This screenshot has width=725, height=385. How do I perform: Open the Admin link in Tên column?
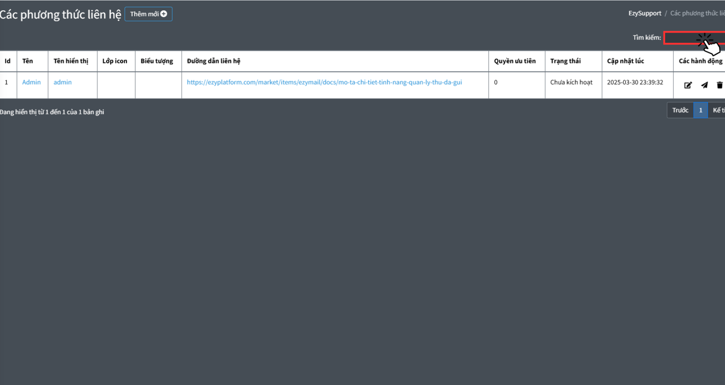(x=31, y=82)
